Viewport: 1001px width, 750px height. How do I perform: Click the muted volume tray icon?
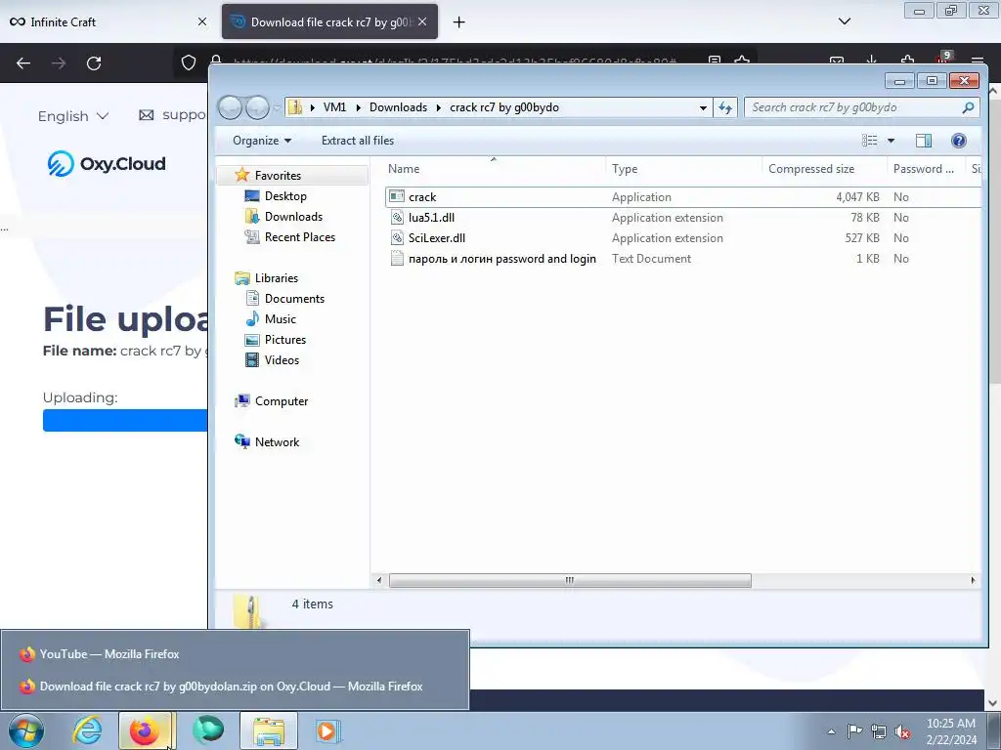pos(902,732)
